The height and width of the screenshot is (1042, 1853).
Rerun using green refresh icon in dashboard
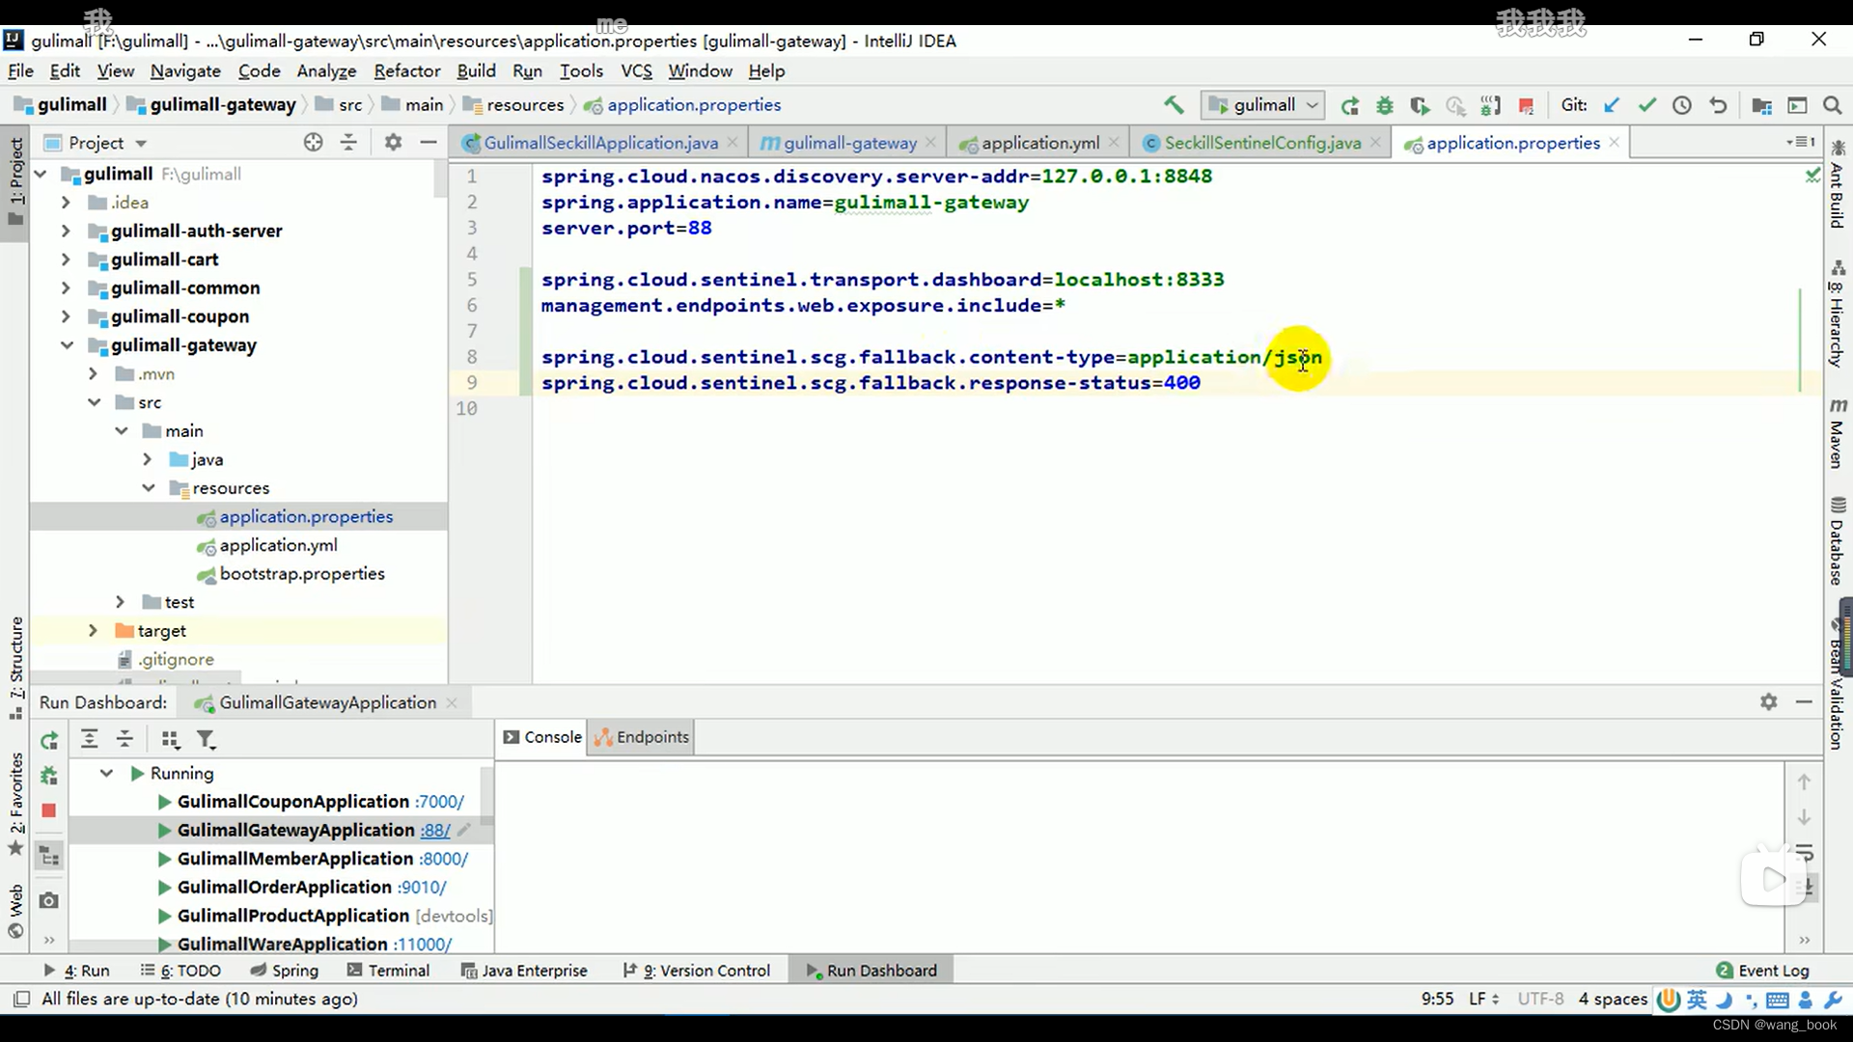tap(49, 740)
